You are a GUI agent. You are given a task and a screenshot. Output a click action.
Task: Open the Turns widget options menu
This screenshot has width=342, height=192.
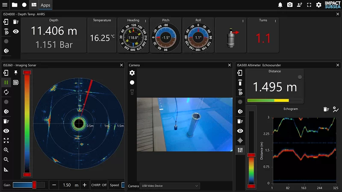coord(275,21)
